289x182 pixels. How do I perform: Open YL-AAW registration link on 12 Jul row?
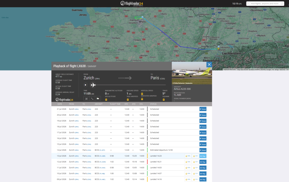point(103,162)
